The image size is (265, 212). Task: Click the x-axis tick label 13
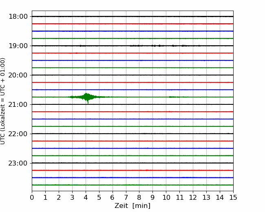pos(206,197)
